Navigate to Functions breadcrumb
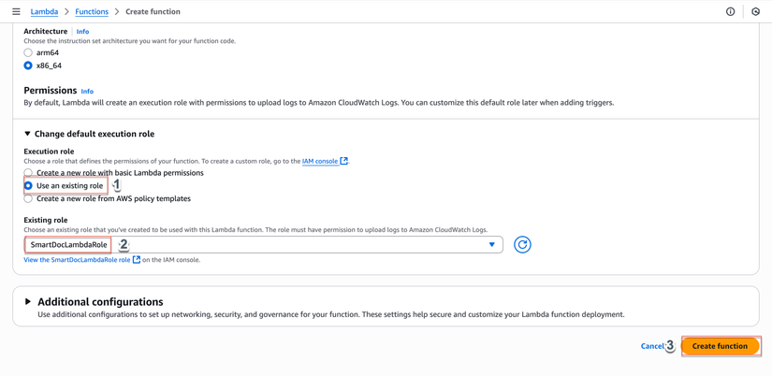This screenshot has width=772, height=376. 92,12
